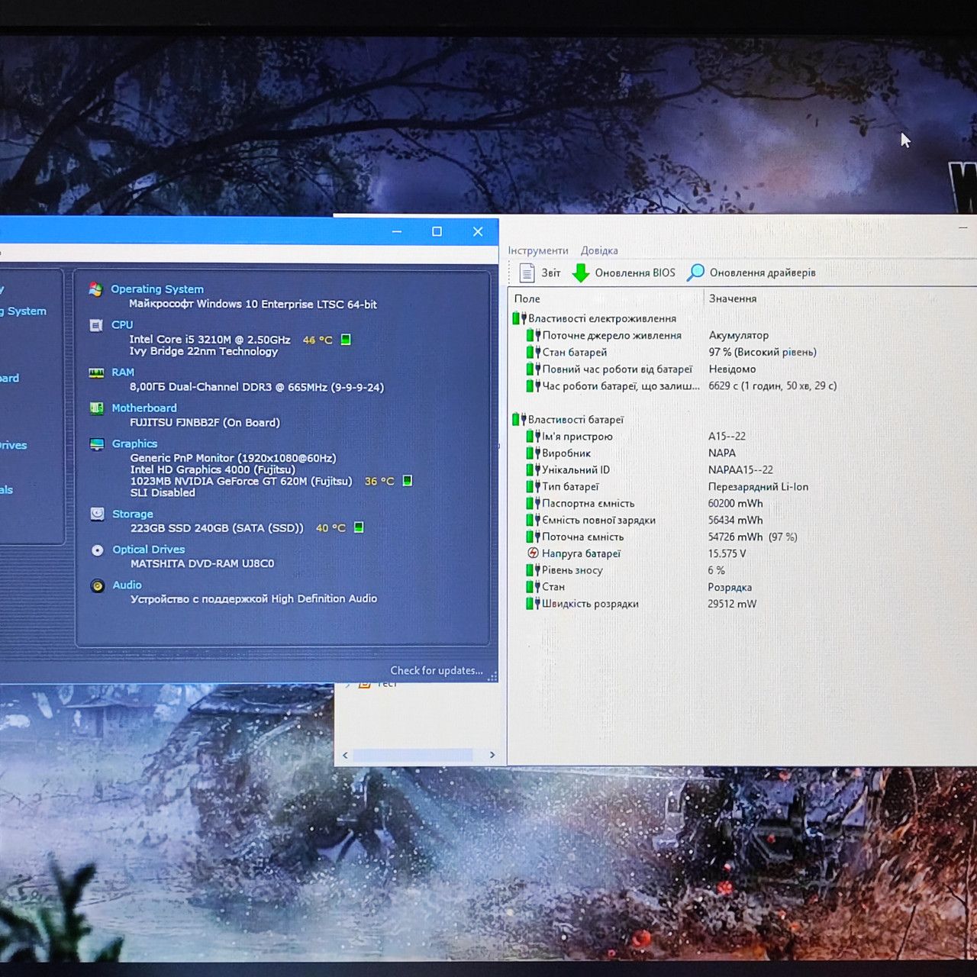This screenshot has width=977, height=977.
Task: Click the RAM module icon in Speccy
Action: 96,373
